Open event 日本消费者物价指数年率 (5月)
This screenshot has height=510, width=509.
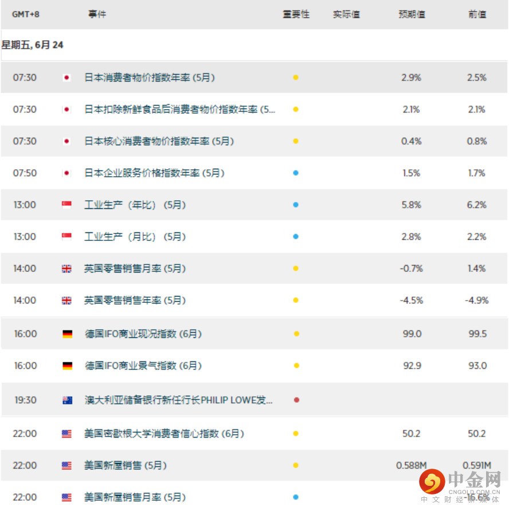(150, 78)
